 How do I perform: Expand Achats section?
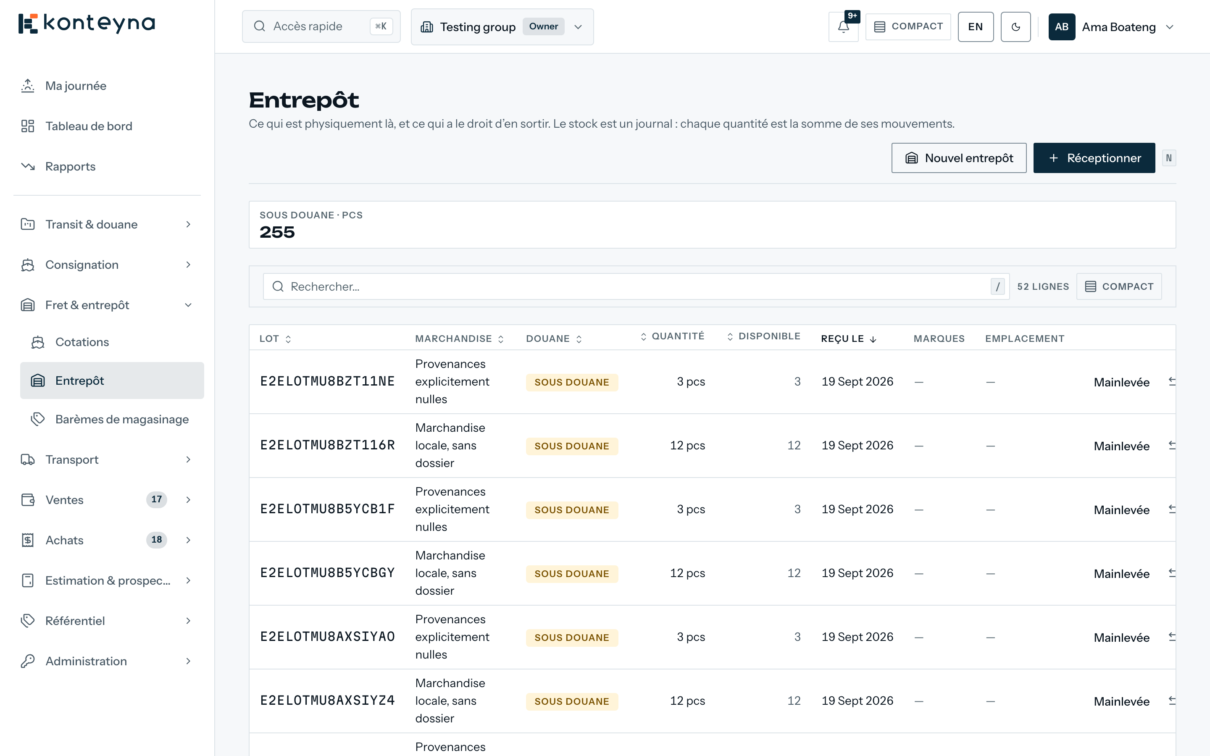(107, 540)
